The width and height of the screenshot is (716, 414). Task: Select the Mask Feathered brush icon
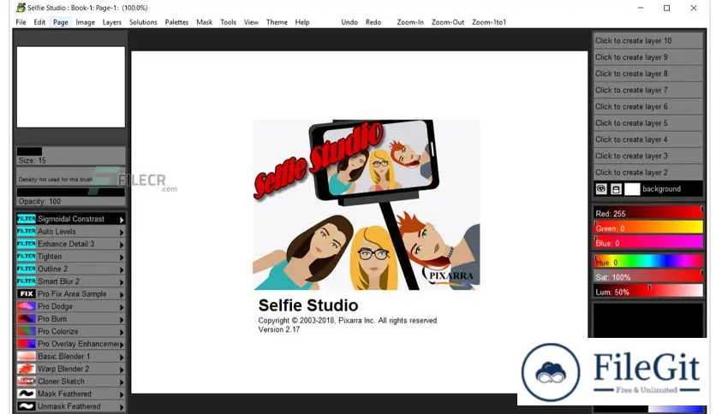point(26,394)
